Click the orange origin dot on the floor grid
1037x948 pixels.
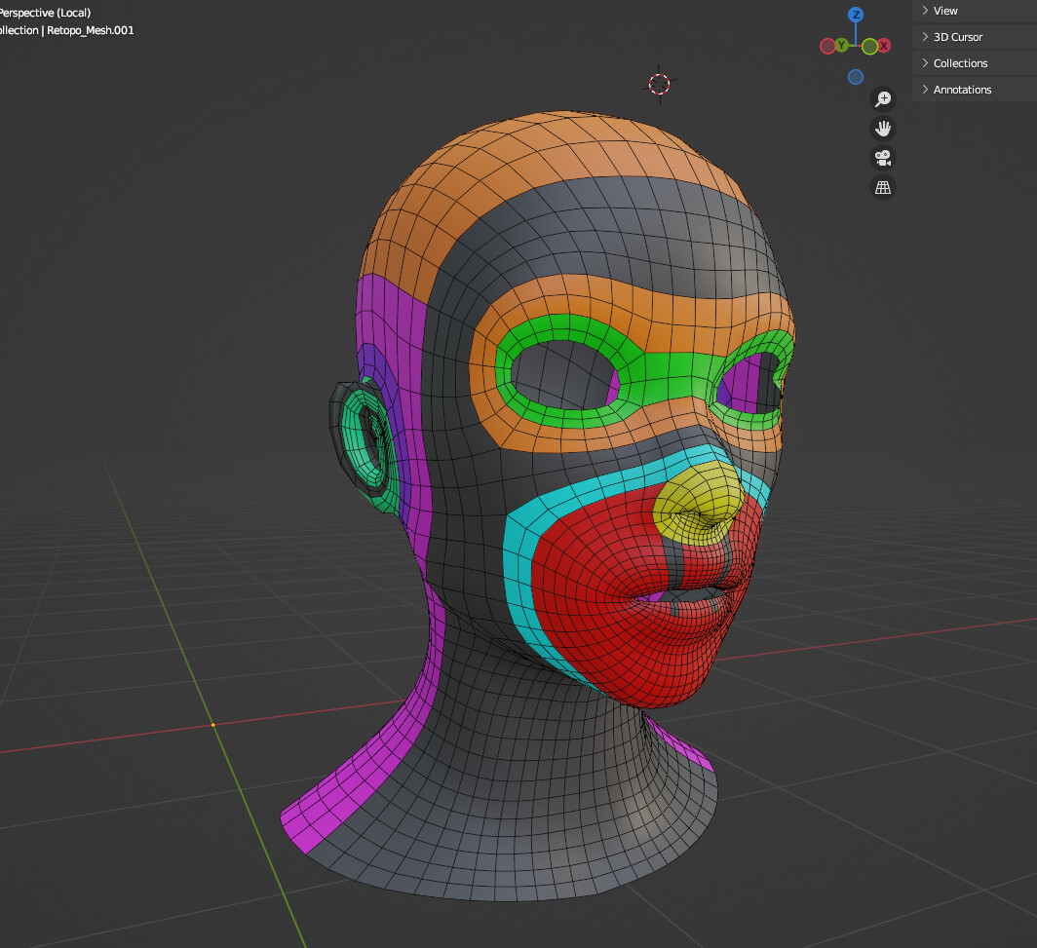[x=212, y=725]
